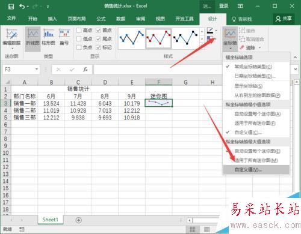This screenshot has width=301, height=234.
Task: Switch to the Review (审阅) tab
Action: click(x=140, y=19)
